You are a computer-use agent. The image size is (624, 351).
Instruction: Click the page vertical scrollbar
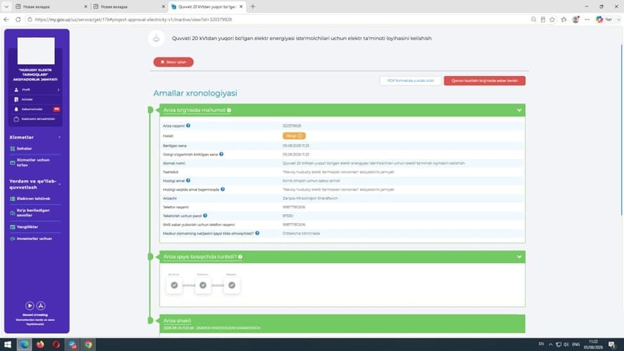coord(621,131)
